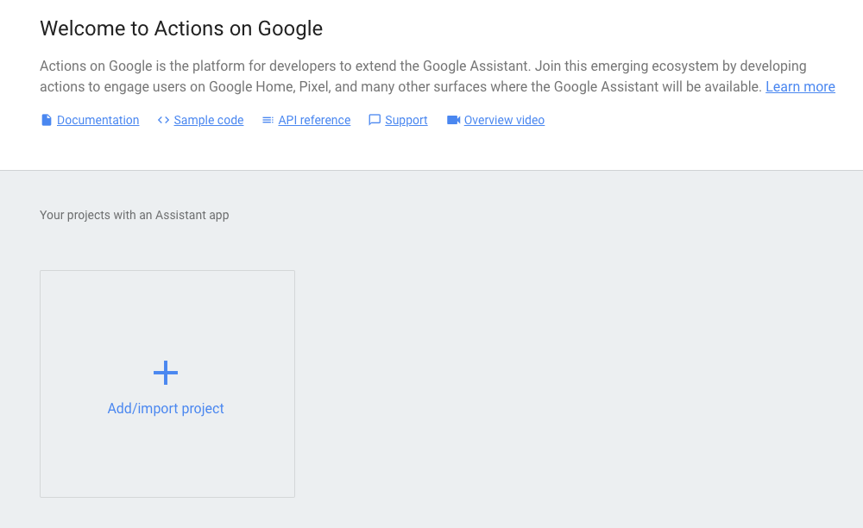The image size is (863, 528).
Task: Open the Overview video link
Action: tap(504, 120)
